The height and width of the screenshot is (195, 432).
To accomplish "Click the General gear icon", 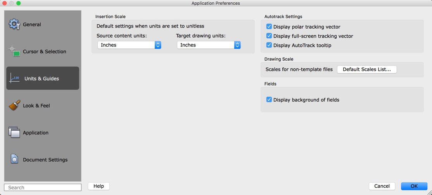I will (x=14, y=24).
